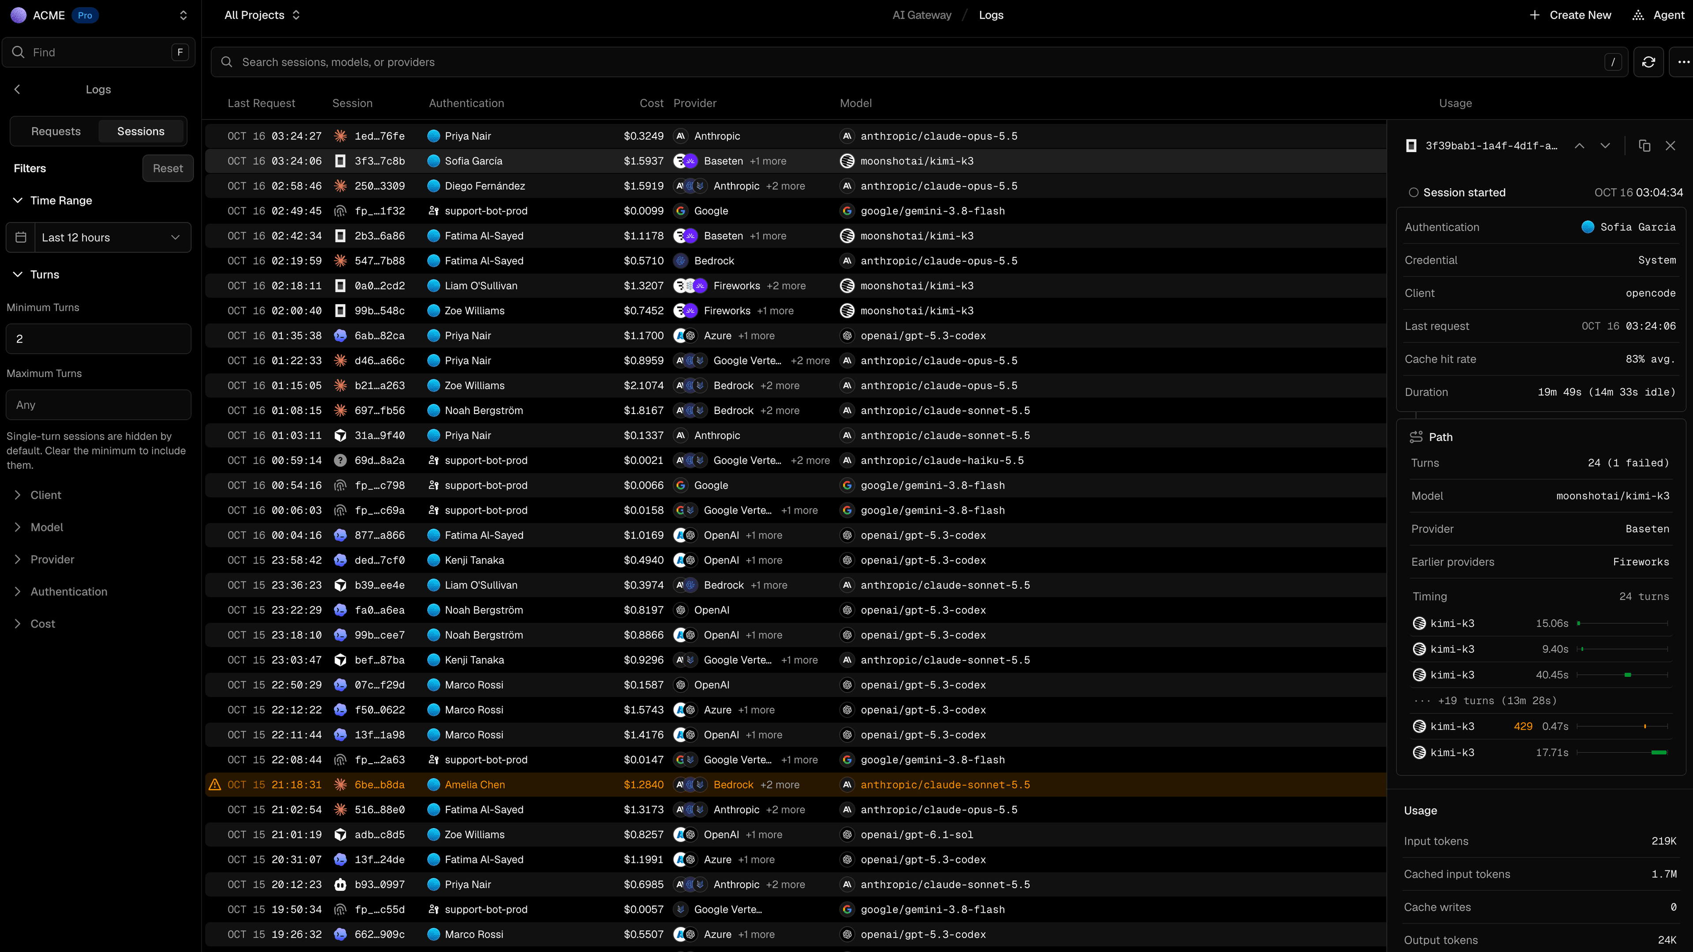
Task: Click Create New button
Action: 1570,15
